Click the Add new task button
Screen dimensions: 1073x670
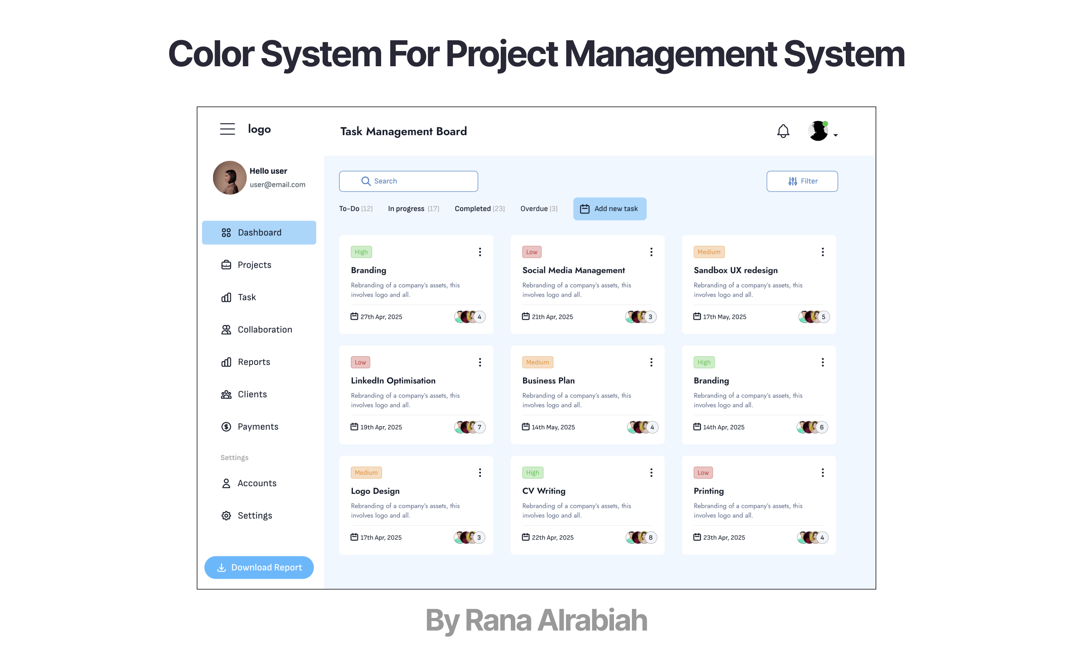click(610, 208)
